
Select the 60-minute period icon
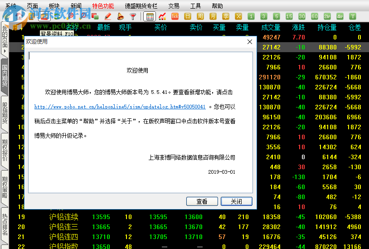[x=315, y=16]
